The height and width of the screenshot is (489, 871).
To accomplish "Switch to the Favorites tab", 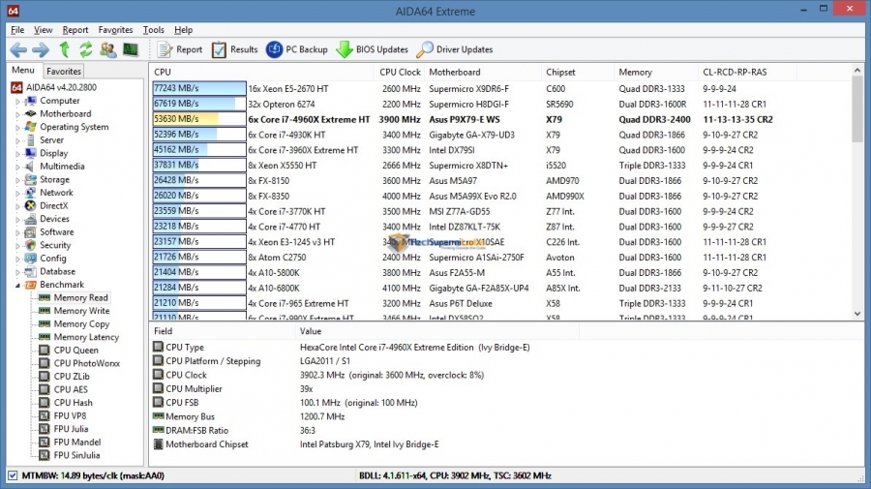I will coord(63,71).
